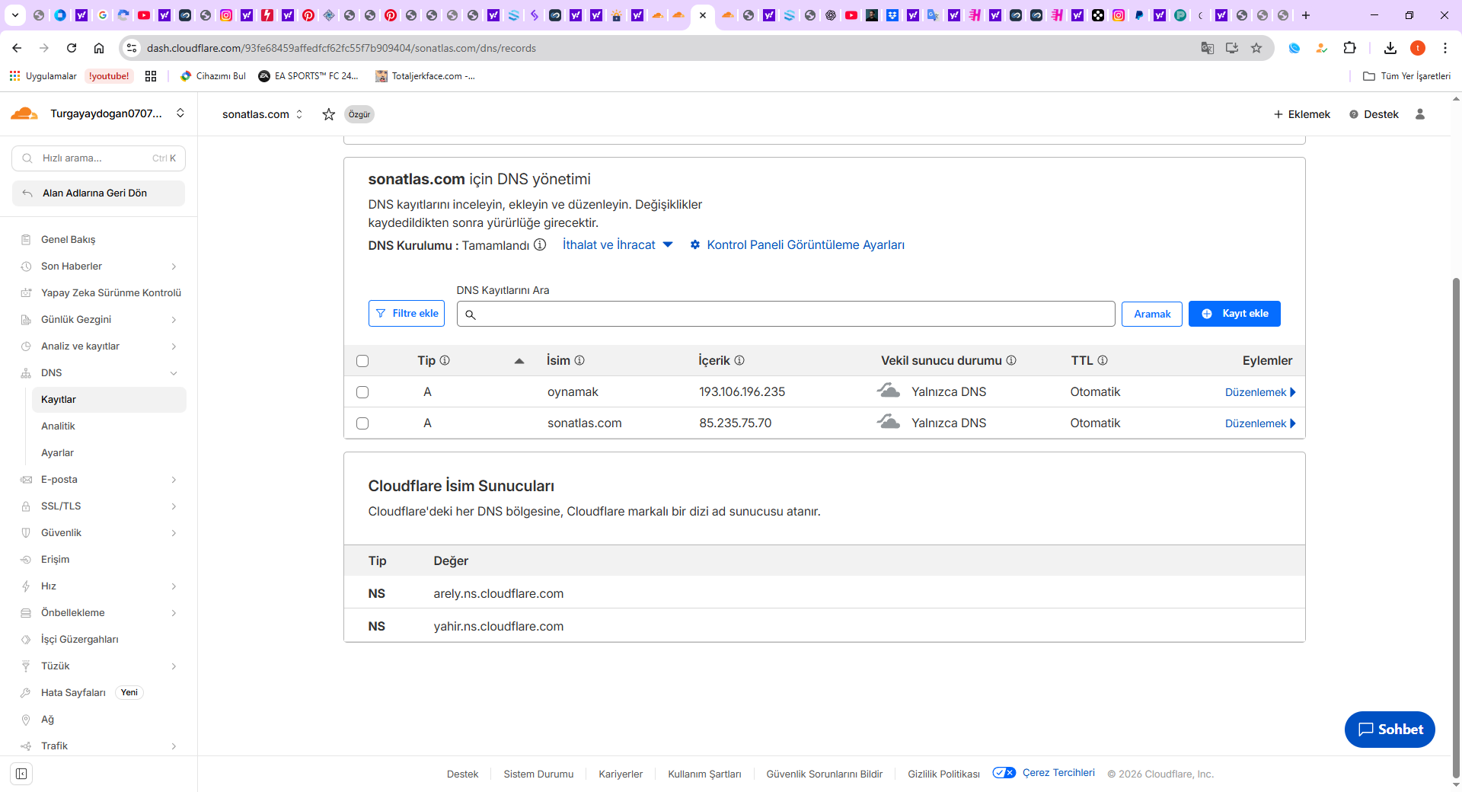Open Hata Sayfaları in the sidebar
This screenshot has width=1462, height=792.
(73, 692)
